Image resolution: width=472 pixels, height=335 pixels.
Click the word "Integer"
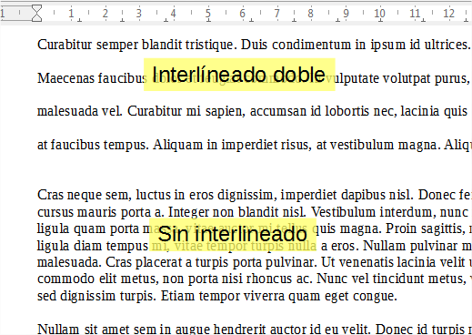(187, 212)
